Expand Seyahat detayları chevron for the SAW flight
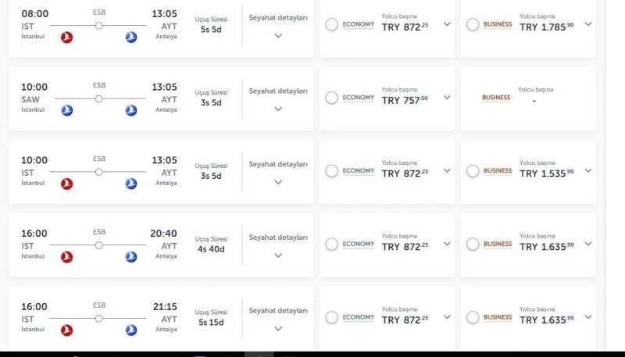625x357 pixels. coord(278,109)
